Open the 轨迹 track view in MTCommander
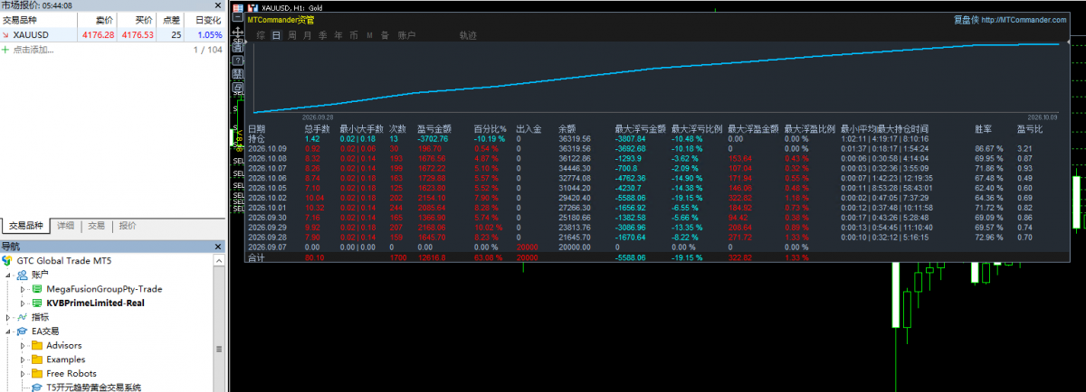The height and width of the screenshot is (392, 1086). pos(469,35)
